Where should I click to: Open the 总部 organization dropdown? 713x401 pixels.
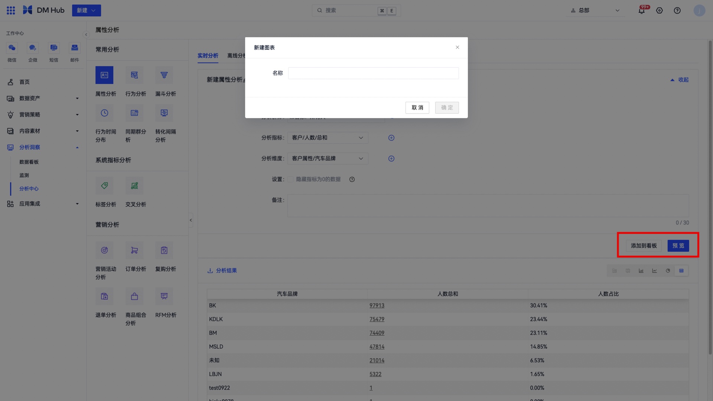595,10
